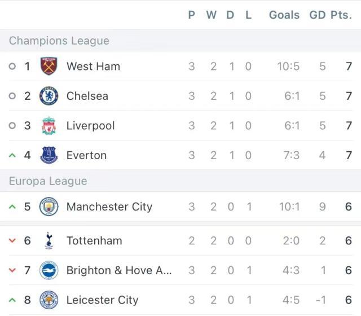Click the Brighton club crest
The width and height of the screenshot is (361, 316).
point(49,270)
